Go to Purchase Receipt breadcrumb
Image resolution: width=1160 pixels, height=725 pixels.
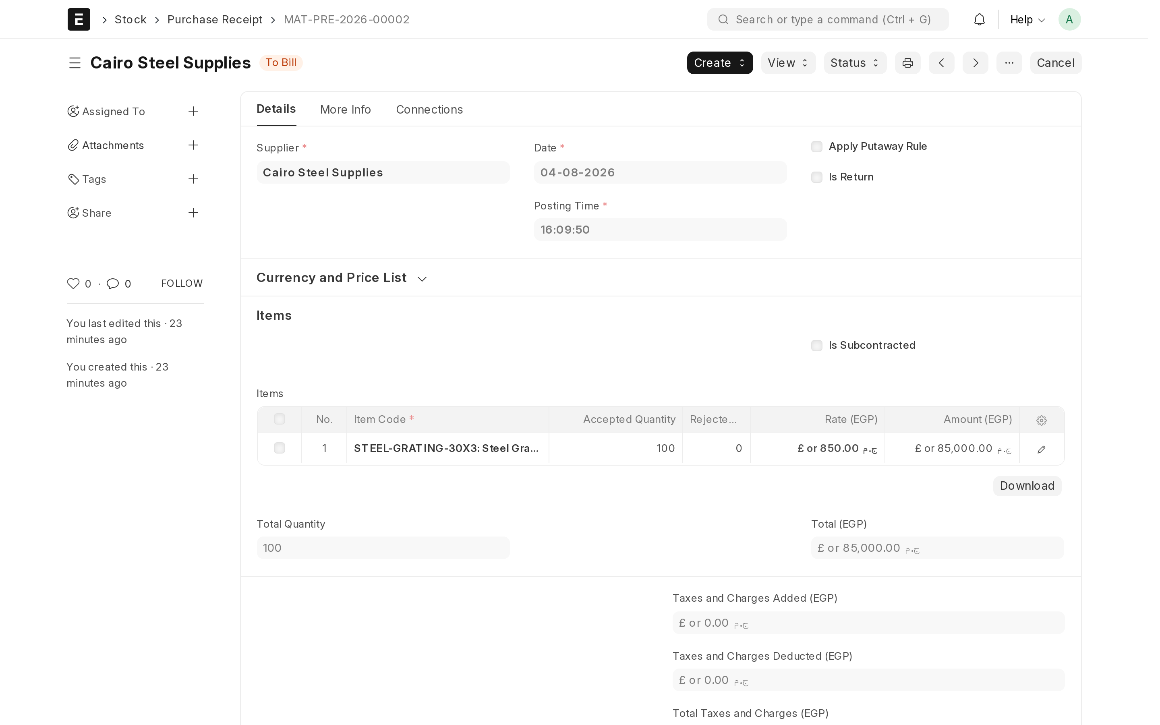(x=214, y=19)
